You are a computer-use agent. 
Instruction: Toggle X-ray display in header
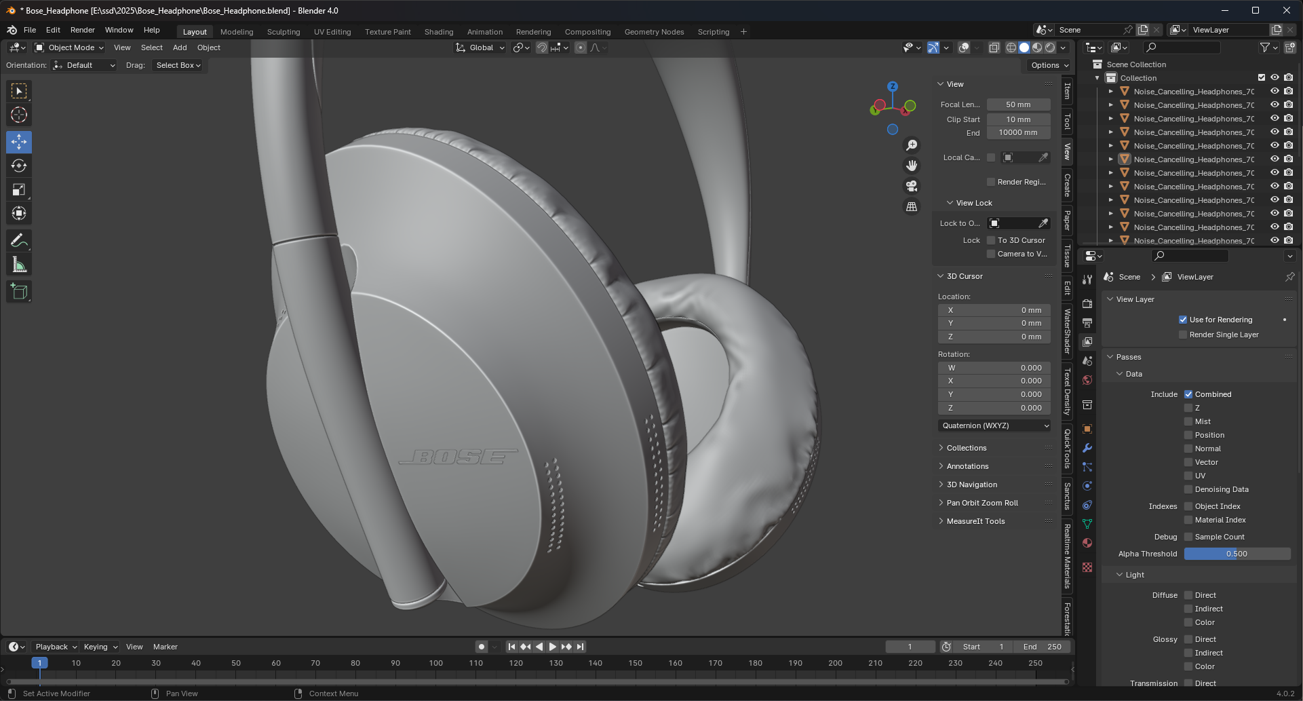click(x=994, y=48)
